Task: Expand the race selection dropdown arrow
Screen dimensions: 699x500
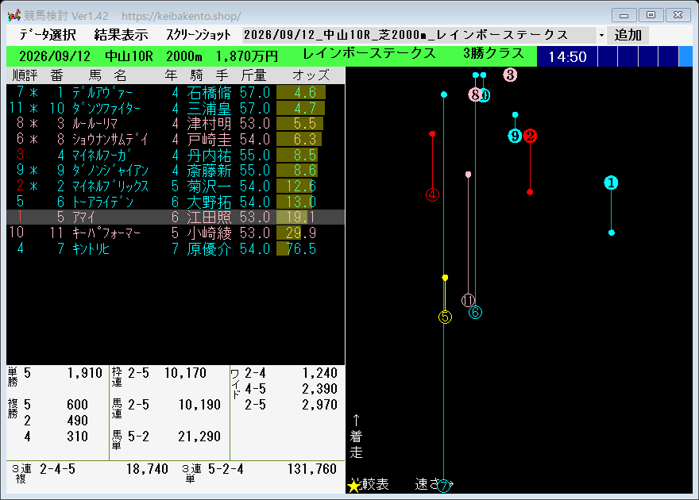Action: (601, 35)
